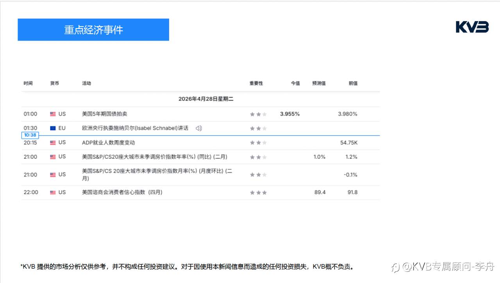The height and width of the screenshot is (283, 500).
Task: Click the speaker icon next to Isabel Schnabel speech
Action: (x=199, y=128)
